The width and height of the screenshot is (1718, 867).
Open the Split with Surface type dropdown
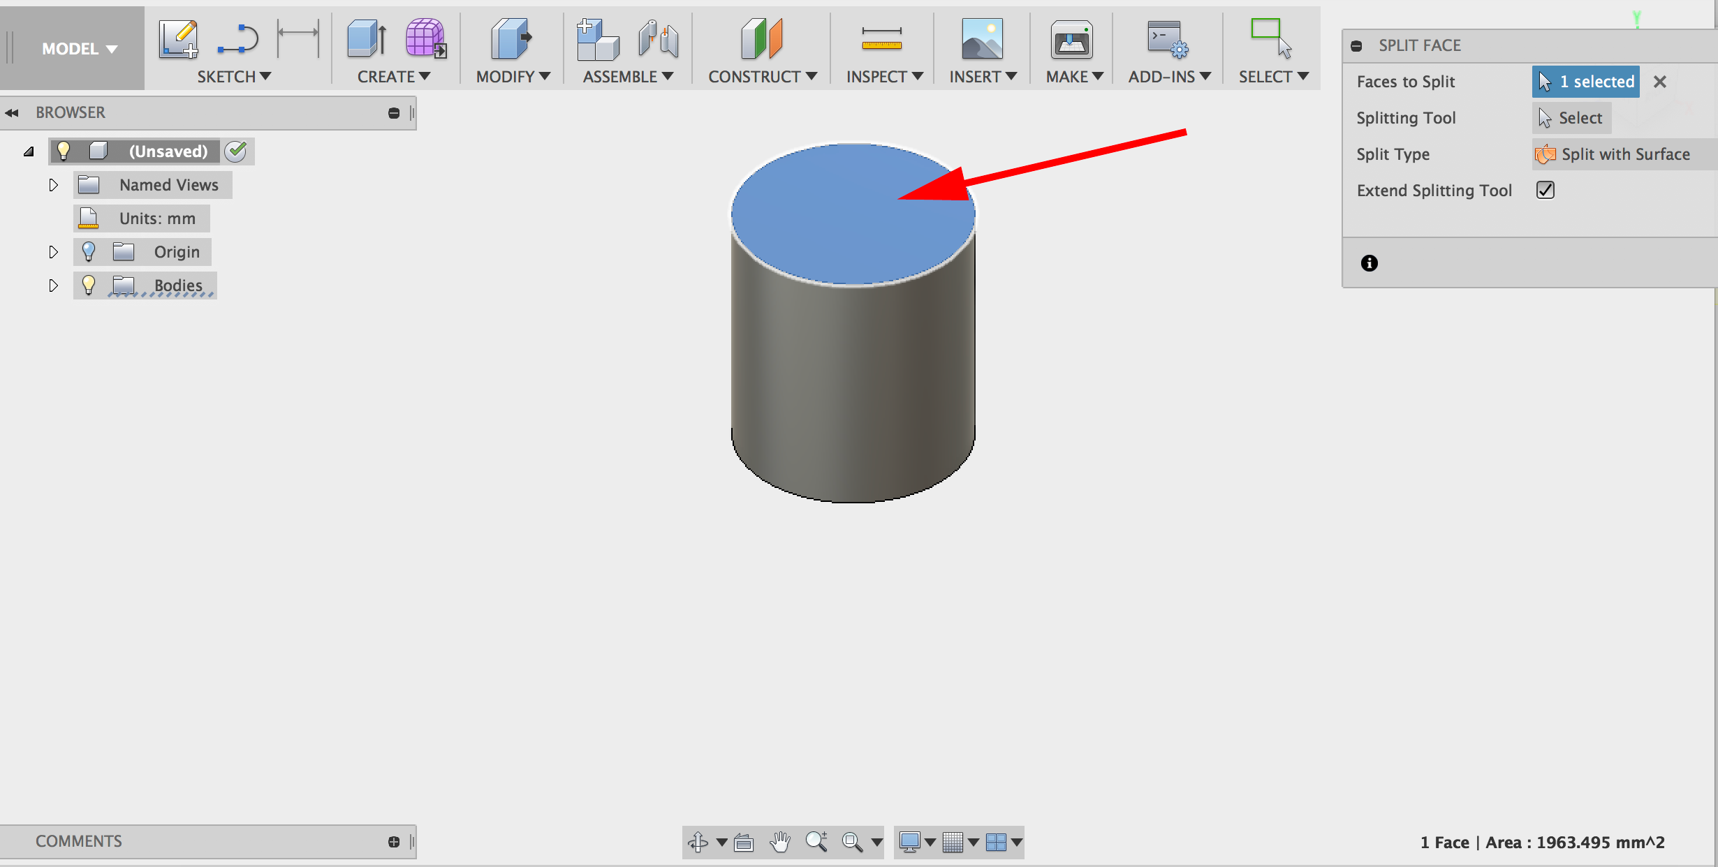click(1624, 154)
